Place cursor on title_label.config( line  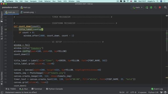[31, 30]
